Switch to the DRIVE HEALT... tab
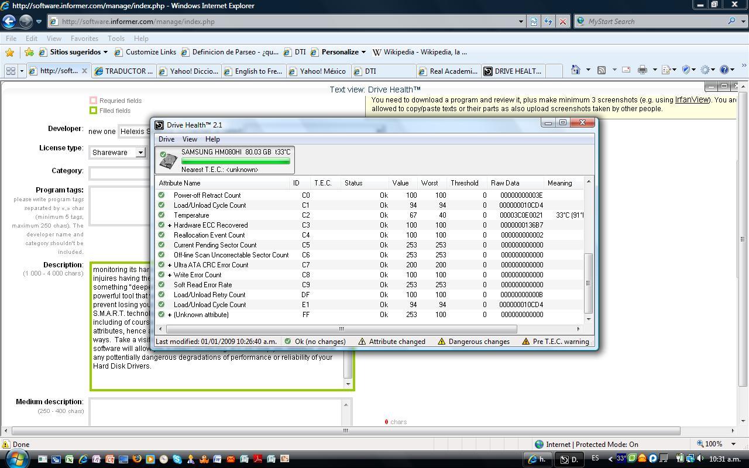 [513, 71]
